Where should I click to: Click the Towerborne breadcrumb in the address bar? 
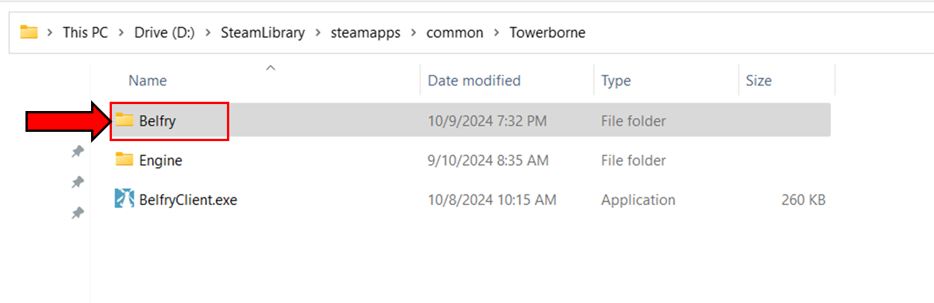tap(547, 32)
